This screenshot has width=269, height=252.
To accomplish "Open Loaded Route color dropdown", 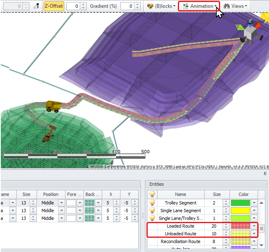I will [x=255, y=226].
